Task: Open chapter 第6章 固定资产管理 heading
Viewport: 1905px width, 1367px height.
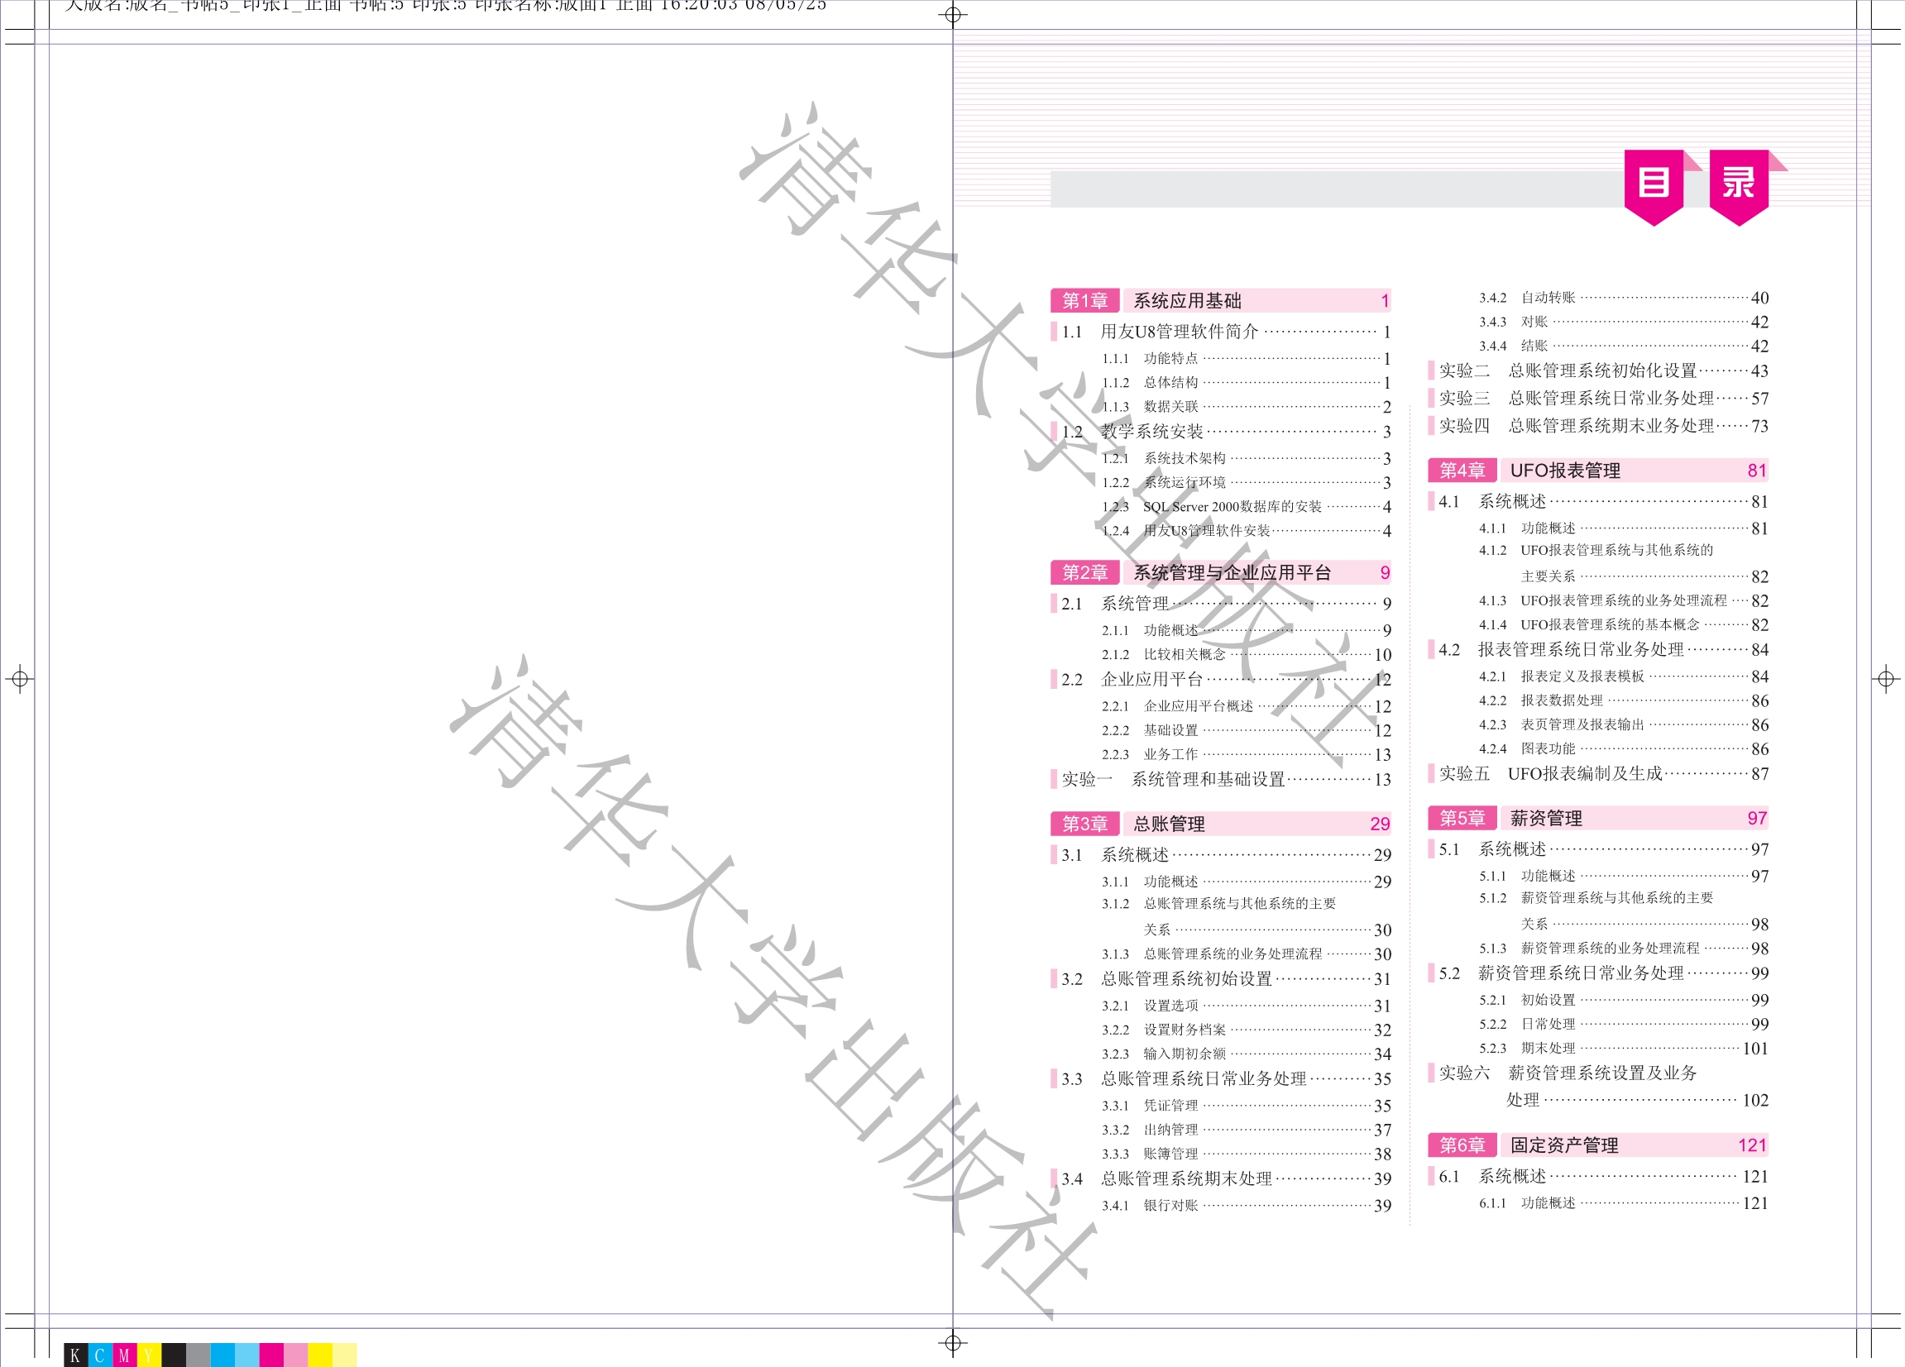Action: pyautogui.click(x=1563, y=1145)
